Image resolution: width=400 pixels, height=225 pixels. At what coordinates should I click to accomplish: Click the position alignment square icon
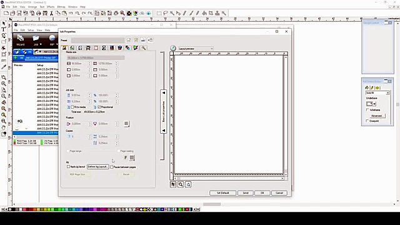[x=126, y=124]
